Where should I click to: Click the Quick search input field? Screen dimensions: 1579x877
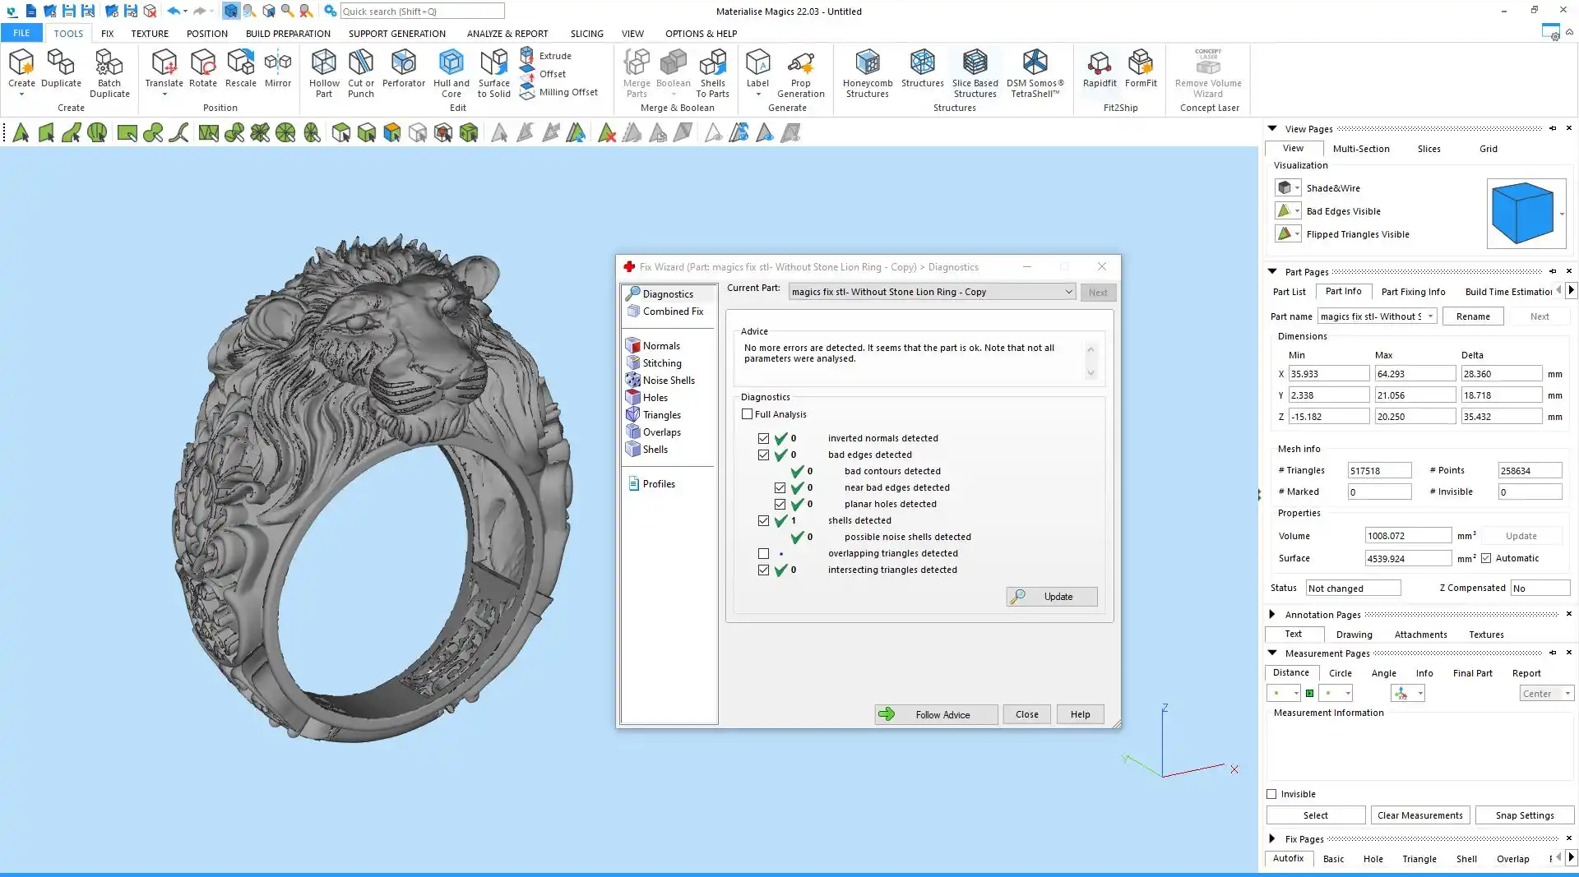tap(422, 12)
